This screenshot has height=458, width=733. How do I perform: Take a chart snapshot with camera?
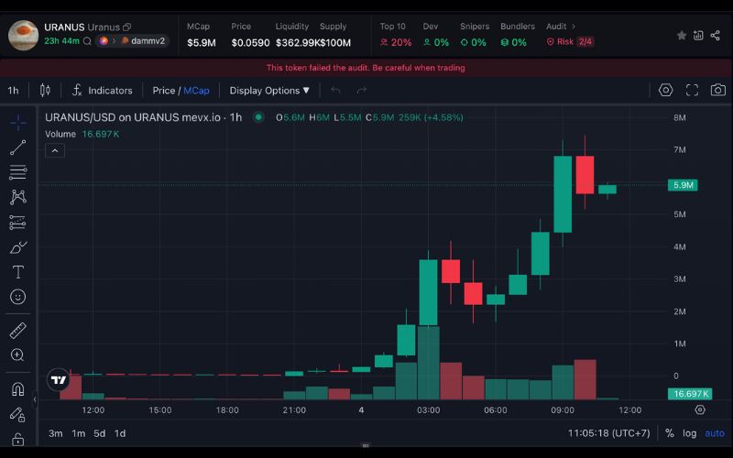pyautogui.click(x=718, y=90)
